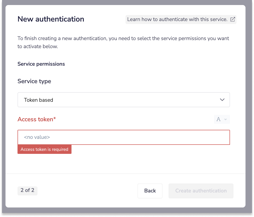Viewport: 254px width, 217px height.
Task: Click the 'Access token is required' error message
Action: (44, 149)
